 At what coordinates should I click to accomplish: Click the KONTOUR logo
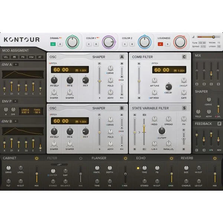click(22, 40)
